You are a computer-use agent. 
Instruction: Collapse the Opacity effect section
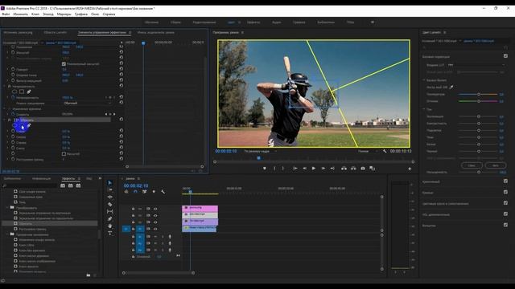coord(5,86)
